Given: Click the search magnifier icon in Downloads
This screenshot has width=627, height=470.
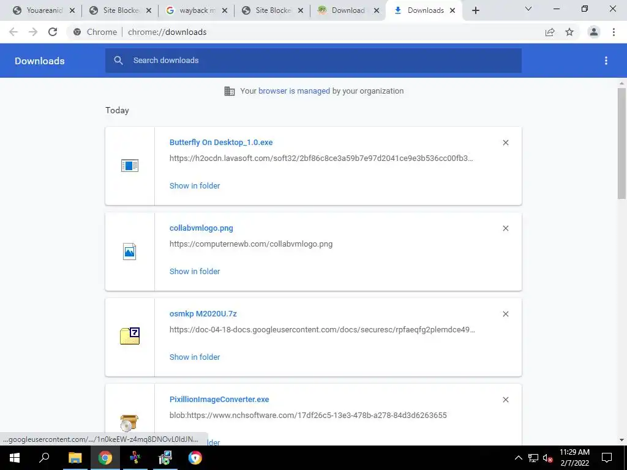Looking at the screenshot, I should (x=118, y=61).
